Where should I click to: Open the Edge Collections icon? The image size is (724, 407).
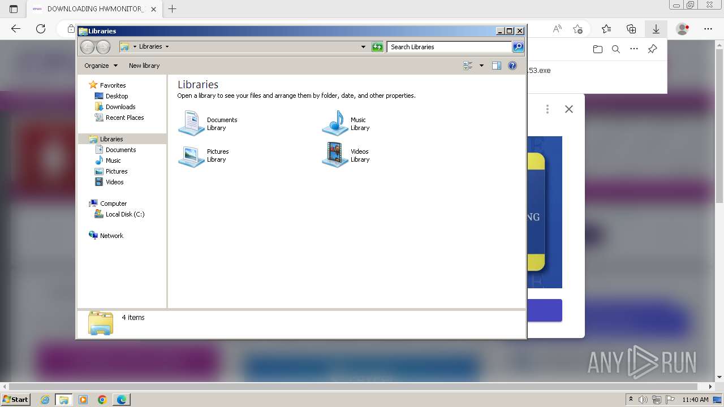tap(631, 29)
